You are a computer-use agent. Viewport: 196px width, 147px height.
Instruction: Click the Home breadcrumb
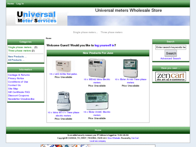coord(49,38)
